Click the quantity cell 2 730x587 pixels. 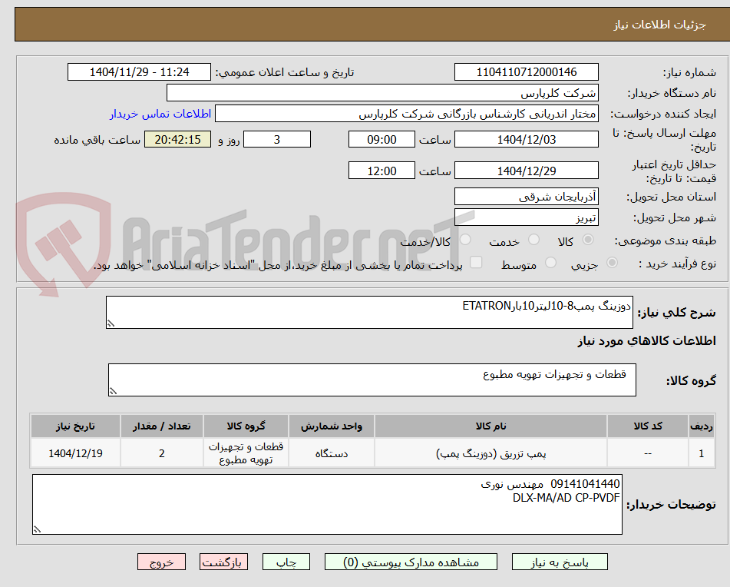coord(161,453)
